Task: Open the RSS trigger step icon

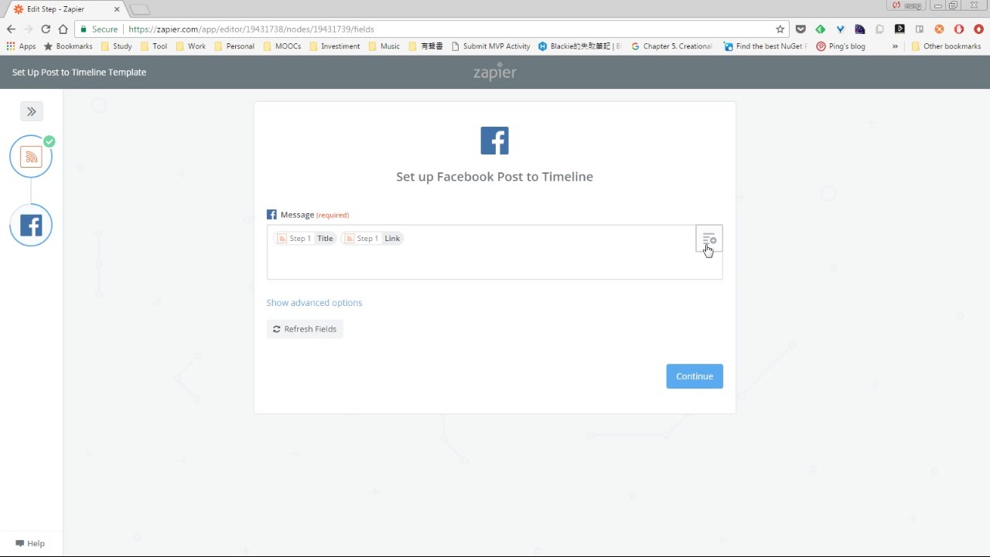Action: click(31, 157)
